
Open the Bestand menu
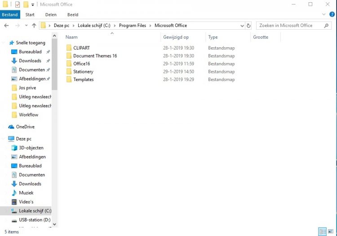(9, 14)
